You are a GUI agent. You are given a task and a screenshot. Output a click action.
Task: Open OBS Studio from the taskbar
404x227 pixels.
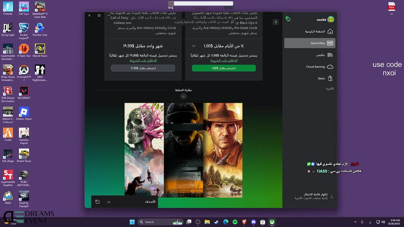coord(198,222)
